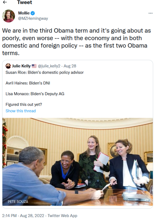Click the US flag emoji beside Julie Kelly

tap(34, 66)
